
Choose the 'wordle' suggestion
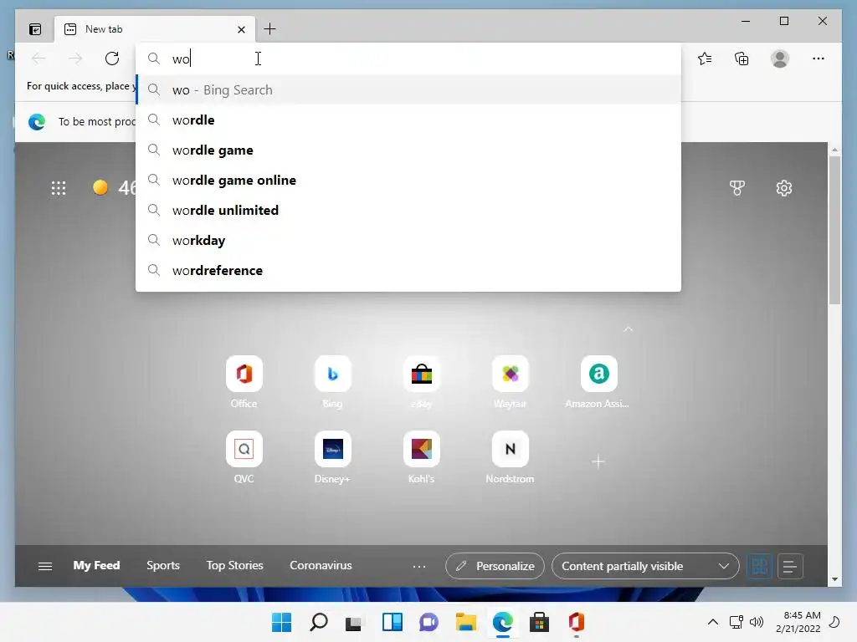(408, 120)
